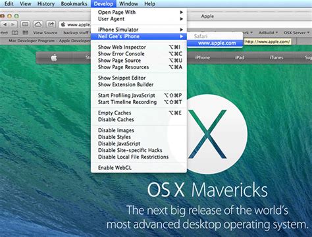Toggle Enable WebGL
Screen dimensions: 312x237
(x=139, y=168)
